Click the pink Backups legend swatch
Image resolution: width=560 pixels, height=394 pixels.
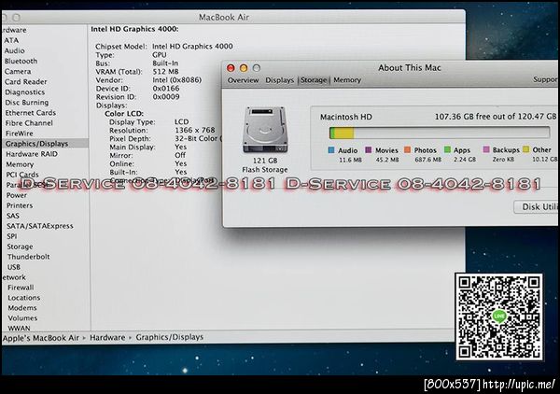click(486, 149)
